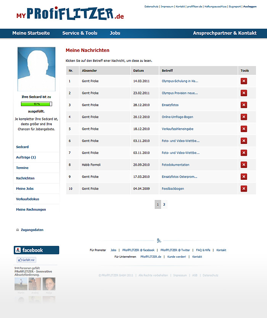Select page 1 in pagination
Viewport: 267px width, 318px height.
[158, 205]
